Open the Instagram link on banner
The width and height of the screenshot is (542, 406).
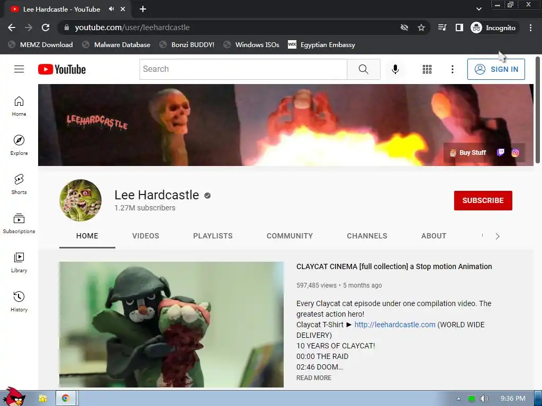515,153
